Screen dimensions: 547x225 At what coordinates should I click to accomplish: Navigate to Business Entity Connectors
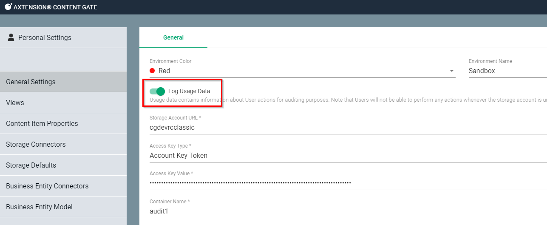47,186
